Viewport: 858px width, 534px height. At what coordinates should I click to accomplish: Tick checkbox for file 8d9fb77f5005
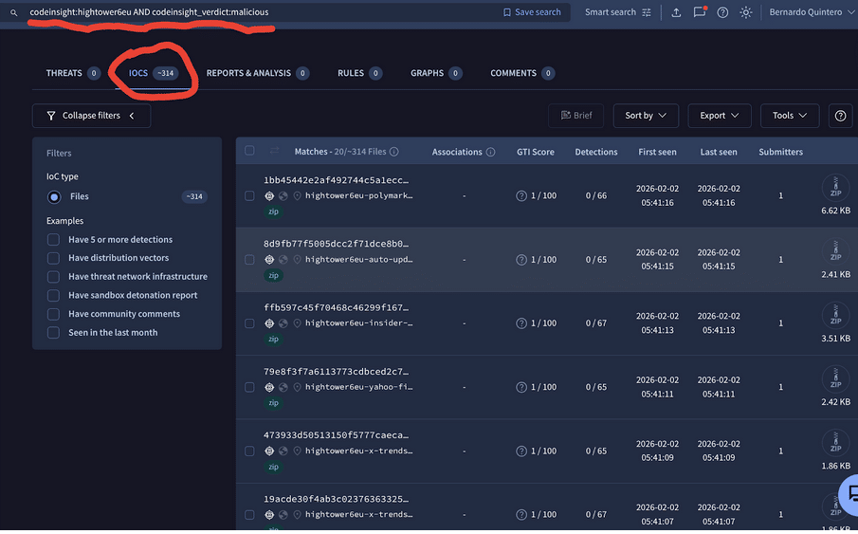(x=249, y=259)
